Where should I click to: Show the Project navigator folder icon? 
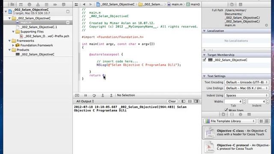(12, 5)
